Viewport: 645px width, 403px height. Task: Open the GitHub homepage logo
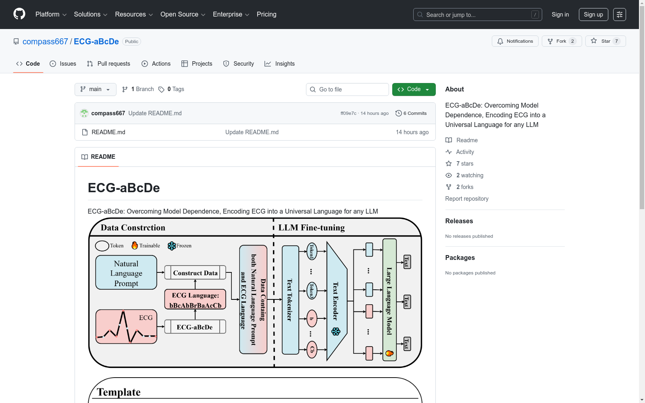click(x=19, y=14)
